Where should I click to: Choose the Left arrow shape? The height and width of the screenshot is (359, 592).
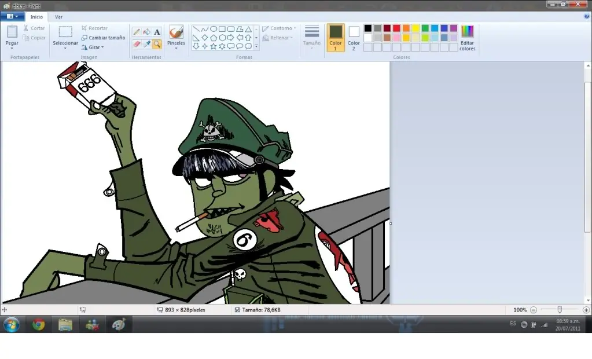(x=240, y=38)
